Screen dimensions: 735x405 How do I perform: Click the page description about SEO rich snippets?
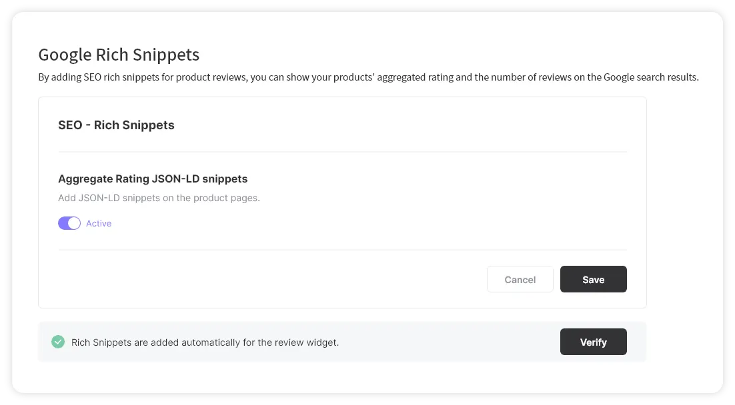368,77
